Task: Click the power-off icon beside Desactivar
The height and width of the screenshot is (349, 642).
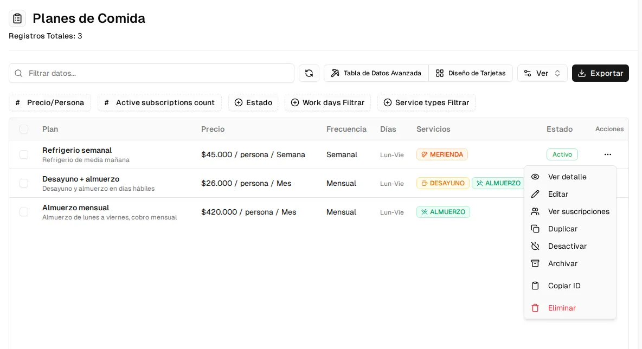Action: [535, 246]
